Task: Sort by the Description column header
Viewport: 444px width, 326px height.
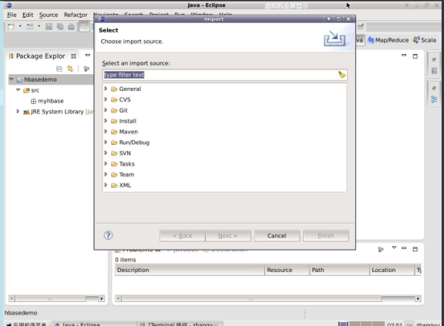Action: pyautogui.click(x=190, y=270)
